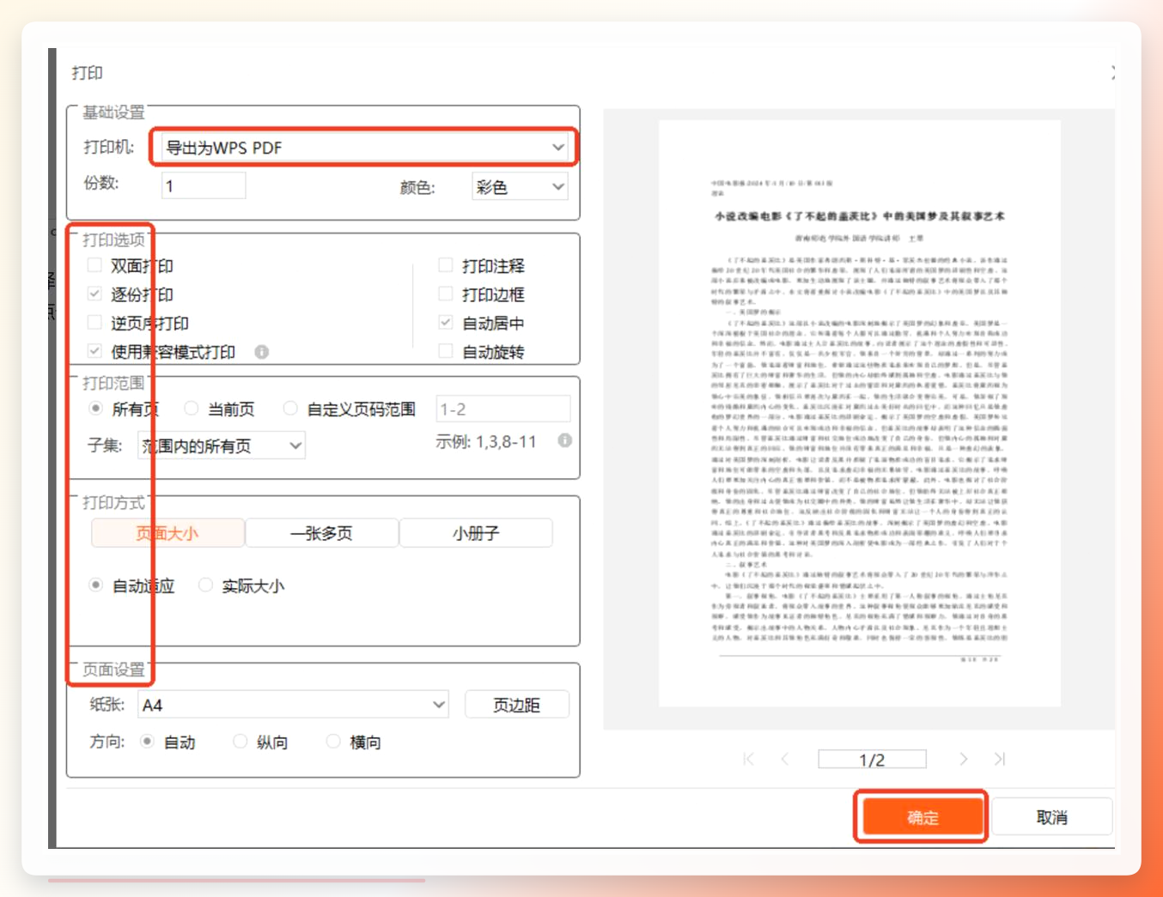
Task: Set orientation to 纵向 portrait
Action: click(240, 742)
